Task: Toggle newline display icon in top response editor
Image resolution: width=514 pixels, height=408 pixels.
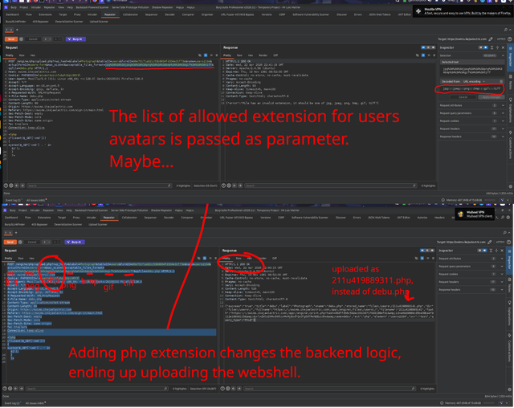Action: click(429, 55)
